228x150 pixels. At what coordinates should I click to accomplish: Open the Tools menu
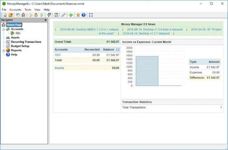[28, 10]
